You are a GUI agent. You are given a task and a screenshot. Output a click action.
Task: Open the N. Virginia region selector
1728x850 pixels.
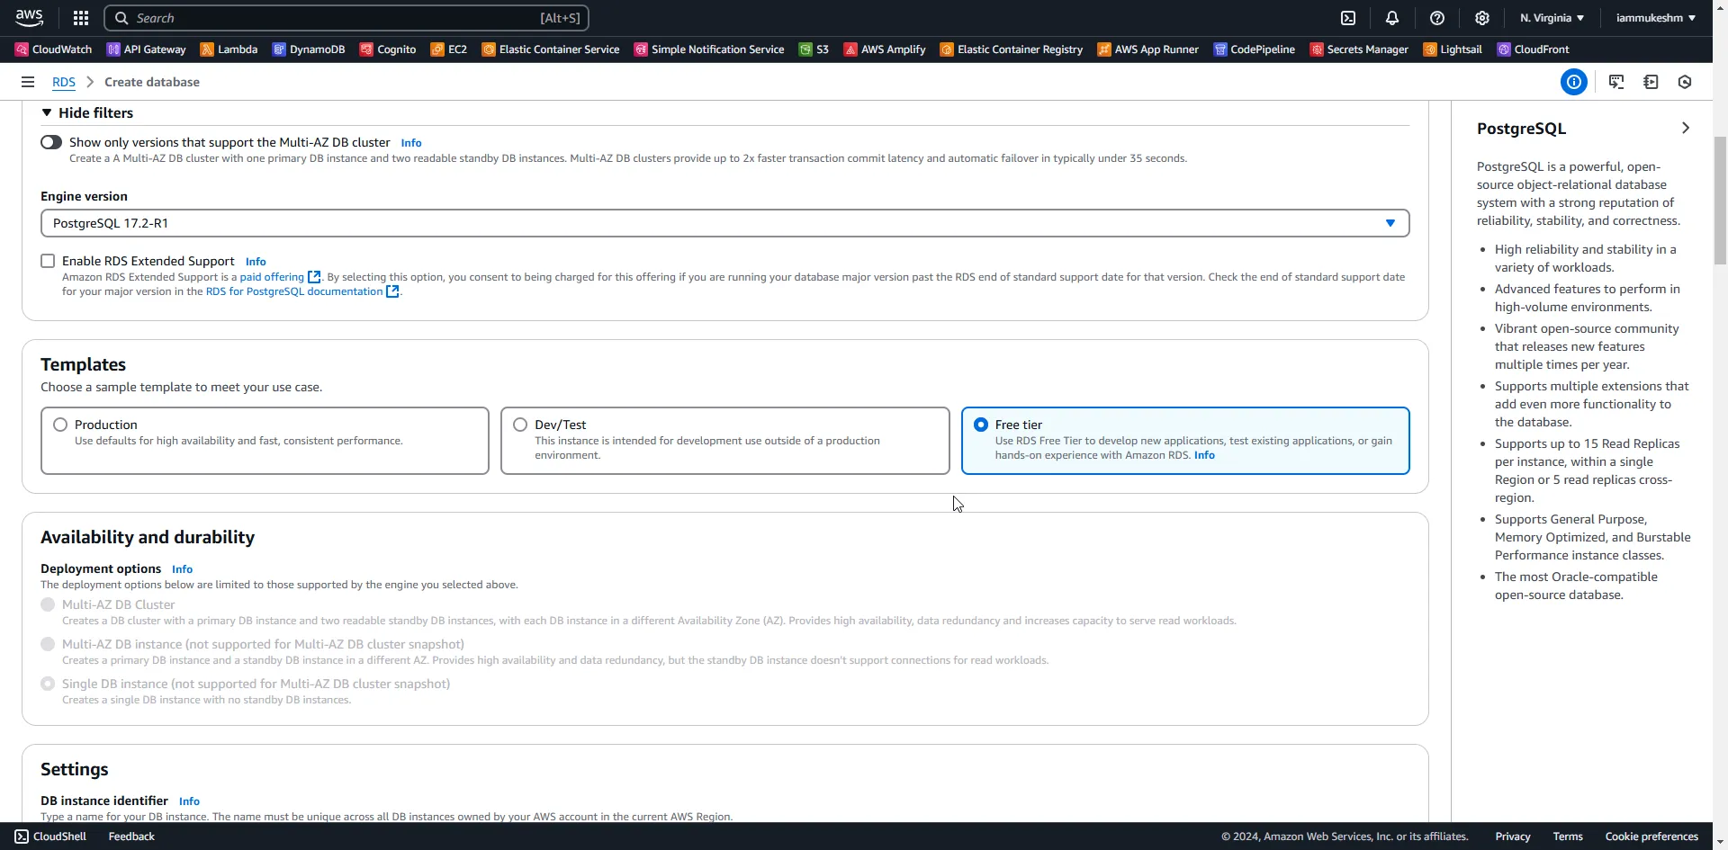tap(1550, 17)
